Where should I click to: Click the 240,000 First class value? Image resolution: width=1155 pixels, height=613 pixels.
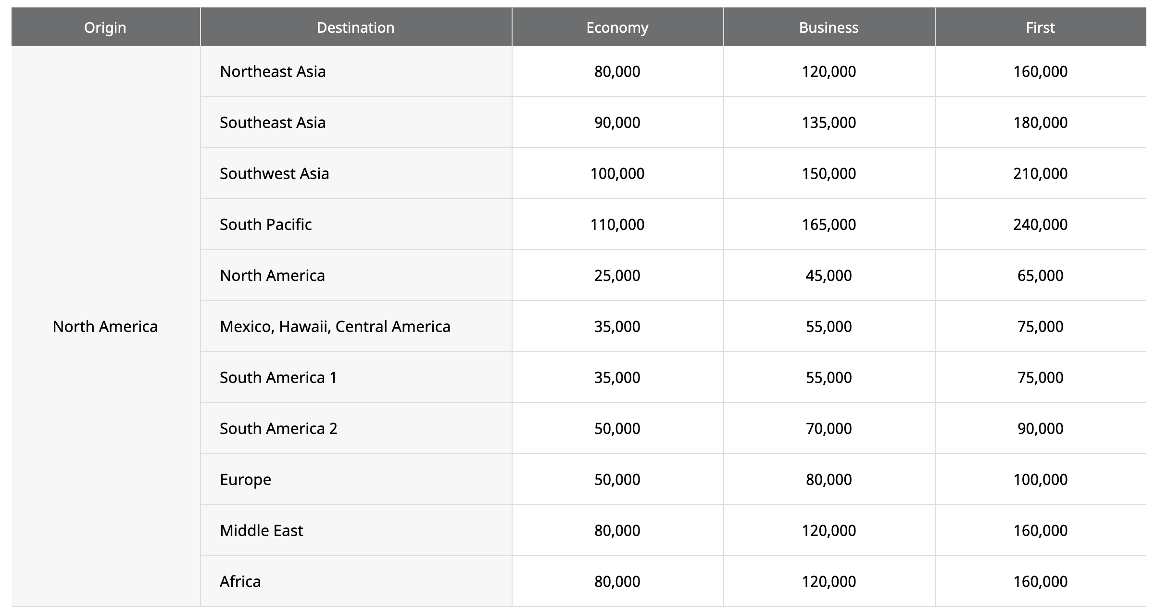pos(1040,224)
